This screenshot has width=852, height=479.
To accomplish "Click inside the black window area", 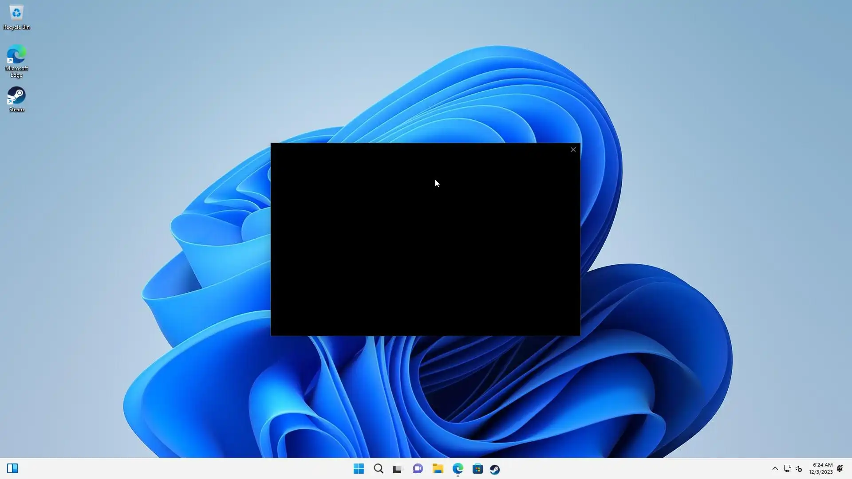I will pyautogui.click(x=425, y=248).
